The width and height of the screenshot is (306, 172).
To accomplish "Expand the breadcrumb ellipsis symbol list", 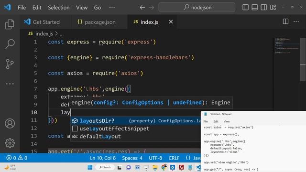I will [62, 34].
